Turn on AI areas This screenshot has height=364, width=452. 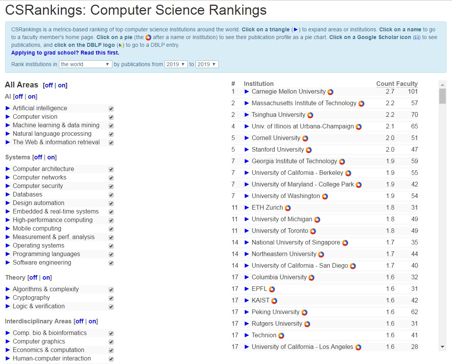tap(32, 96)
